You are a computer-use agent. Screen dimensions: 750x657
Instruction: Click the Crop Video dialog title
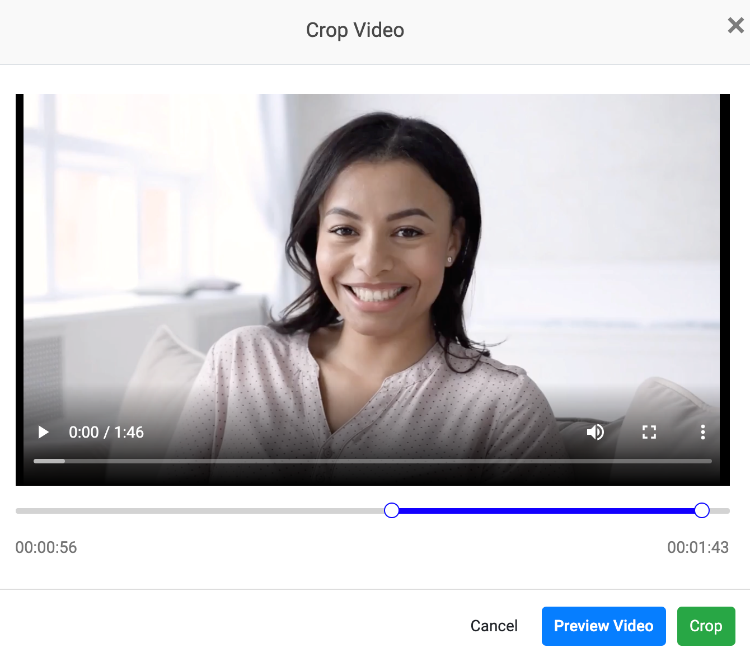pyautogui.click(x=355, y=30)
